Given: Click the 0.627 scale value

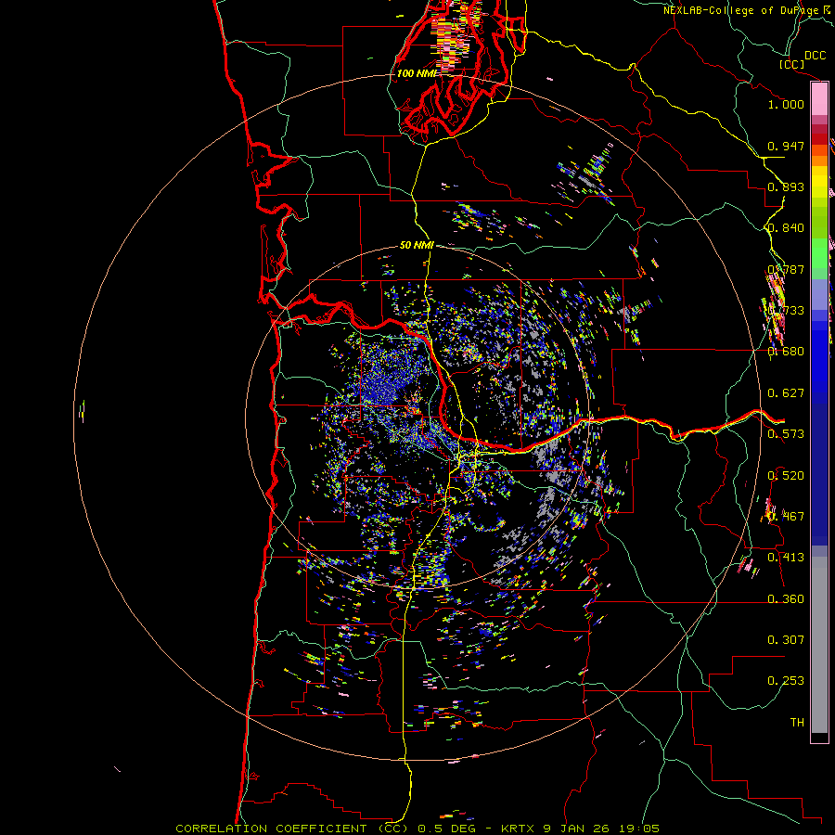Looking at the screenshot, I should [x=786, y=393].
